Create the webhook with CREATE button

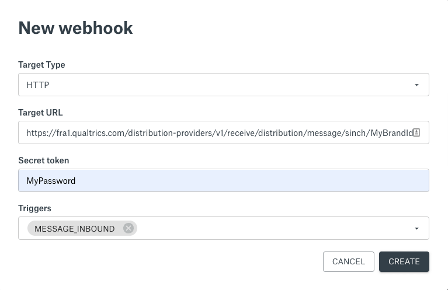[x=404, y=261]
